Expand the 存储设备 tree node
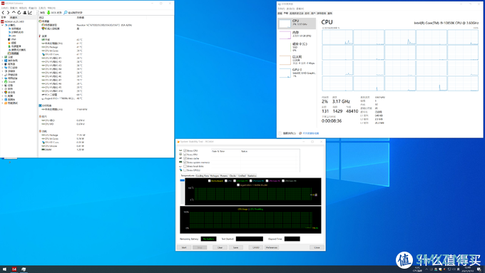This screenshot has height=273, width=485. tap(2, 75)
